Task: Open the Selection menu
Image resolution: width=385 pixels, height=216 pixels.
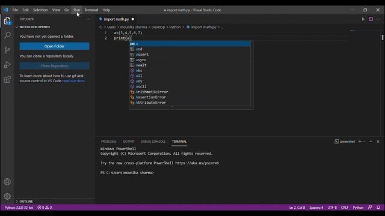Action: (40, 10)
